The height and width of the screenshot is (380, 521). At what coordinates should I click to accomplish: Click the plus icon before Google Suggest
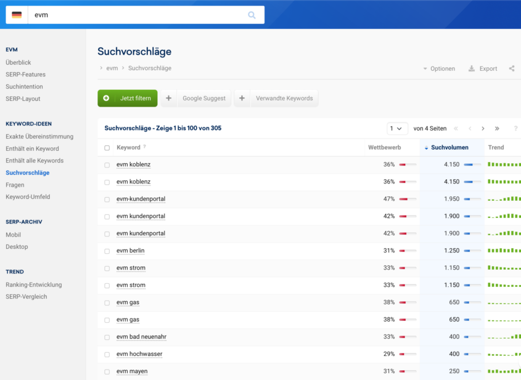(x=169, y=99)
